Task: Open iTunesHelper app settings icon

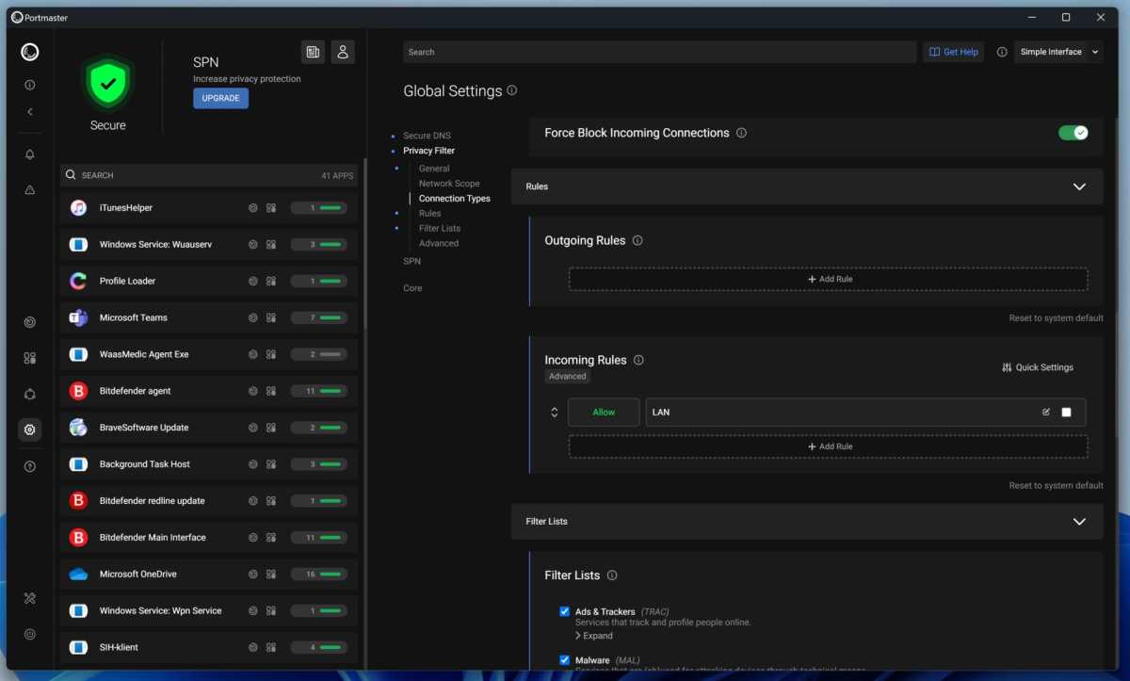Action: pyautogui.click(x=271, y=207)
